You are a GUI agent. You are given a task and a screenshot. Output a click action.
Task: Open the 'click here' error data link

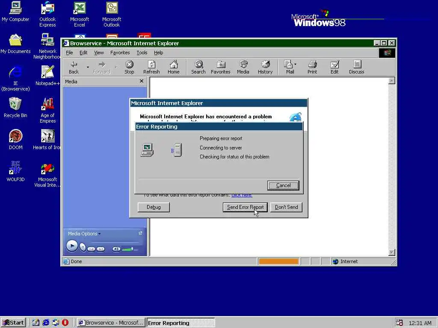point(242,195)
